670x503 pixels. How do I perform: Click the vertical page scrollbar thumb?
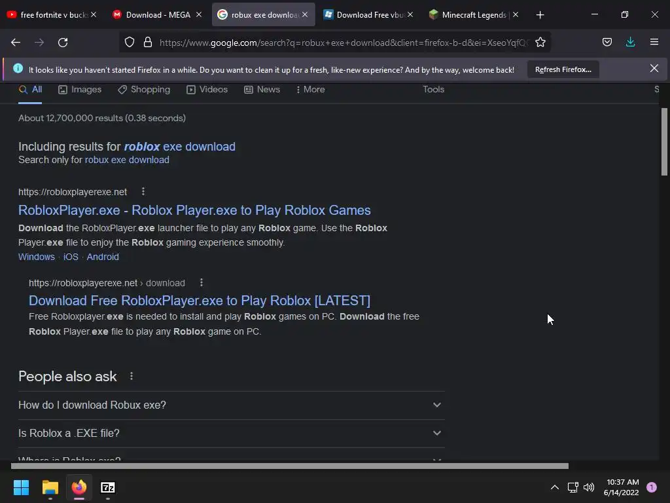pyautogui.click(x=664, y=141)
